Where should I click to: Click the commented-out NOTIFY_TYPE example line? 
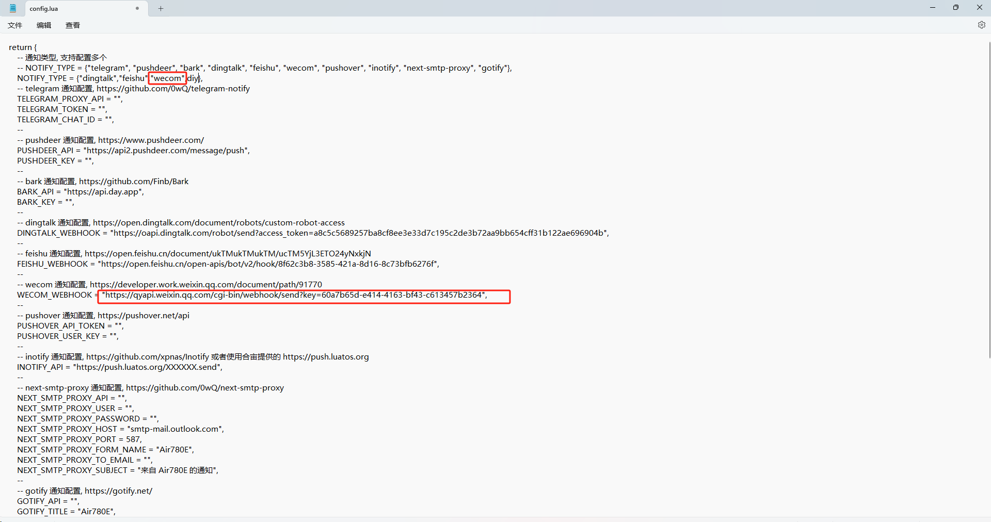tap(264, 68)
